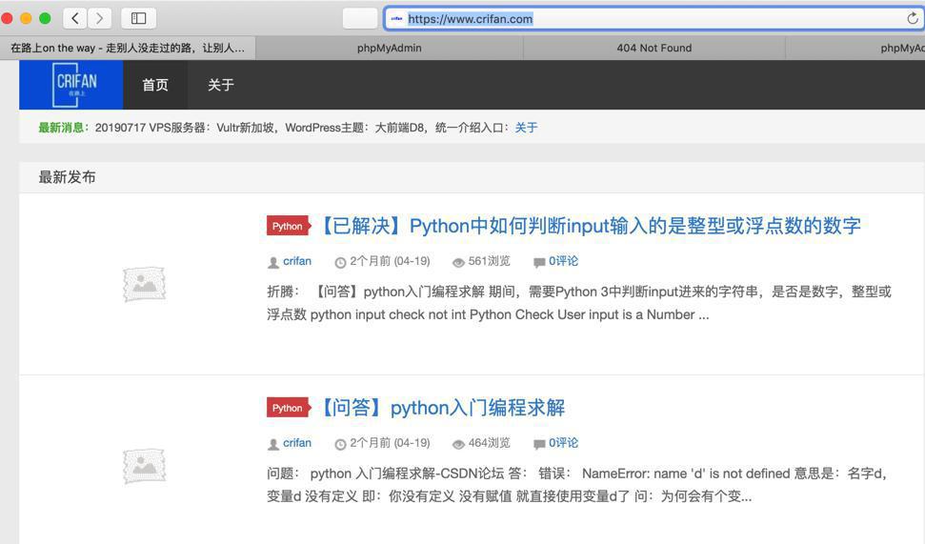Click author icon on 已解决 post
Image resolution: width=925 pixels, height=544 pixels.
273,263
